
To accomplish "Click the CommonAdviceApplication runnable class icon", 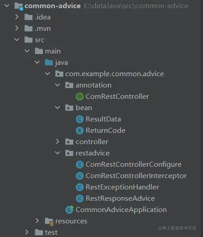I will click(x=69, y=210).
